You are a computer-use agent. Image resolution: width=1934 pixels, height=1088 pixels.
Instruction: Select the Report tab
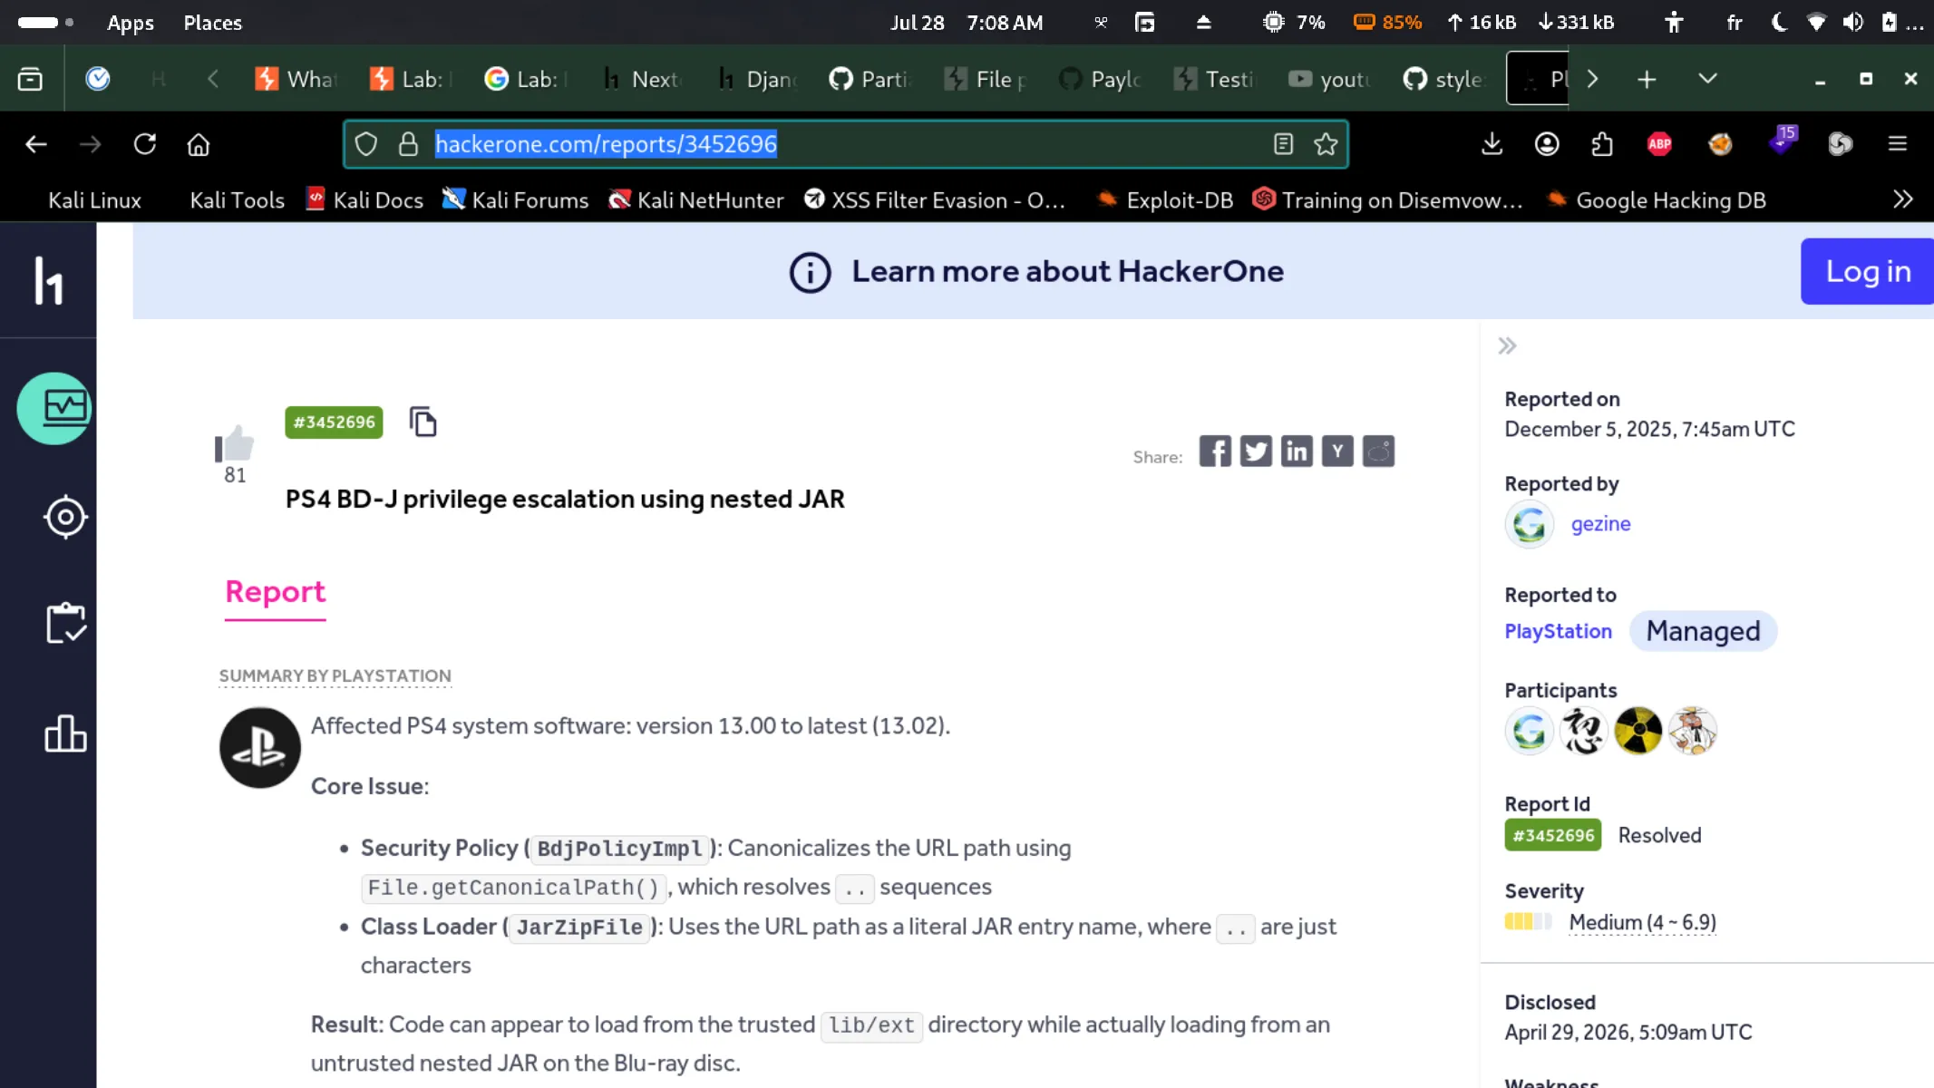275,592
